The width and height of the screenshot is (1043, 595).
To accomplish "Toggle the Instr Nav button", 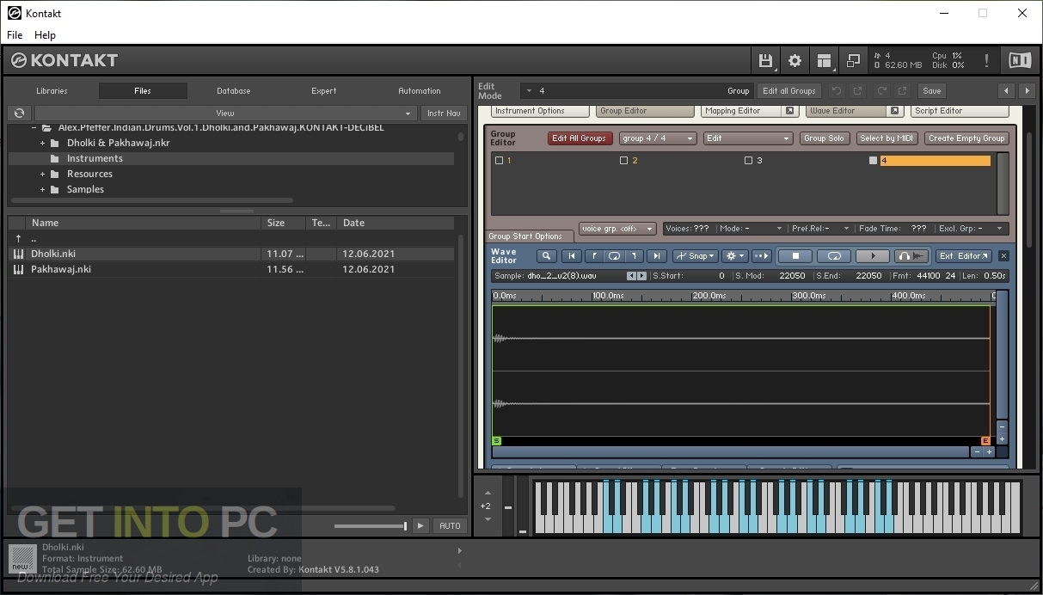I will (x=444, y=113).
